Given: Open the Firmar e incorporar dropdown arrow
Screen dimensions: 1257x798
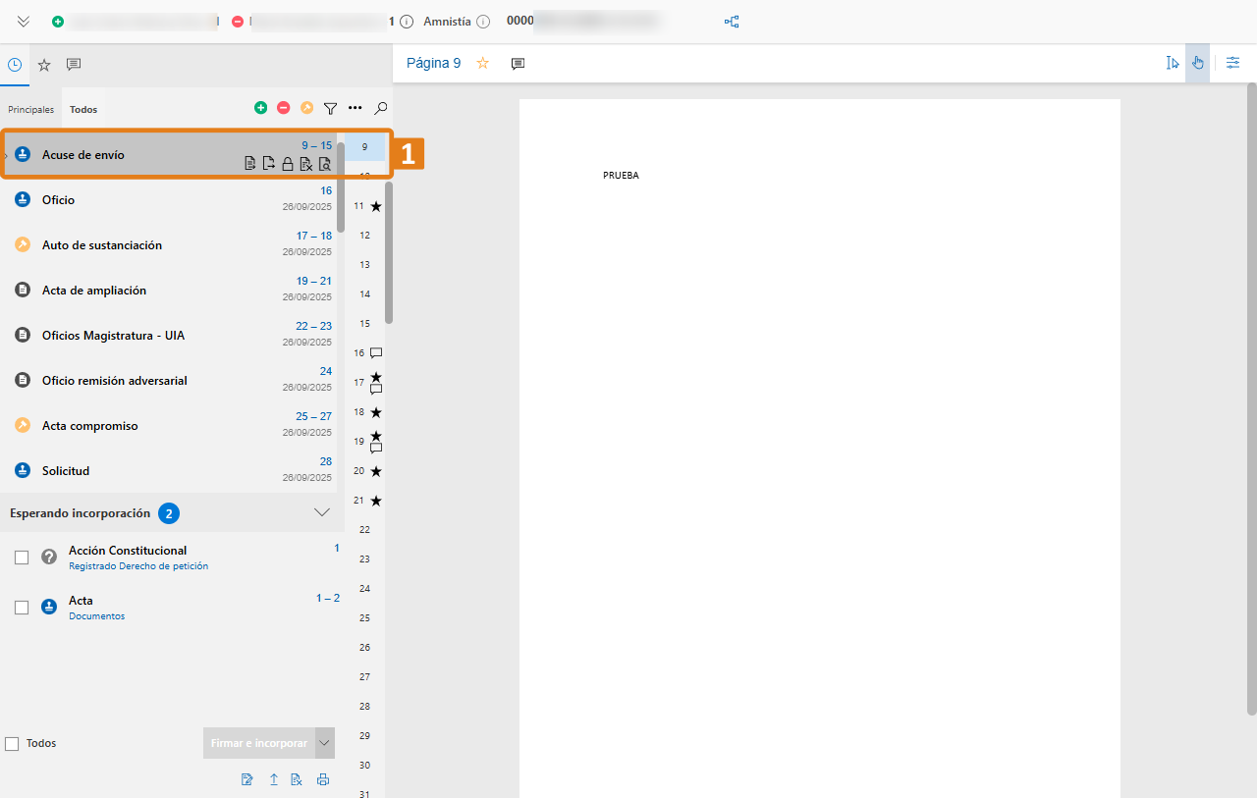Looking at the screenshot, I should 325,743.
